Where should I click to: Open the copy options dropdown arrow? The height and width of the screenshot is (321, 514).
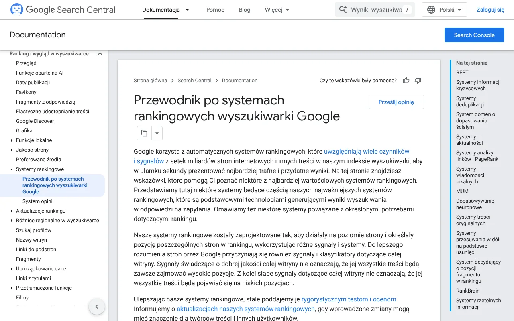pos(157,133)
